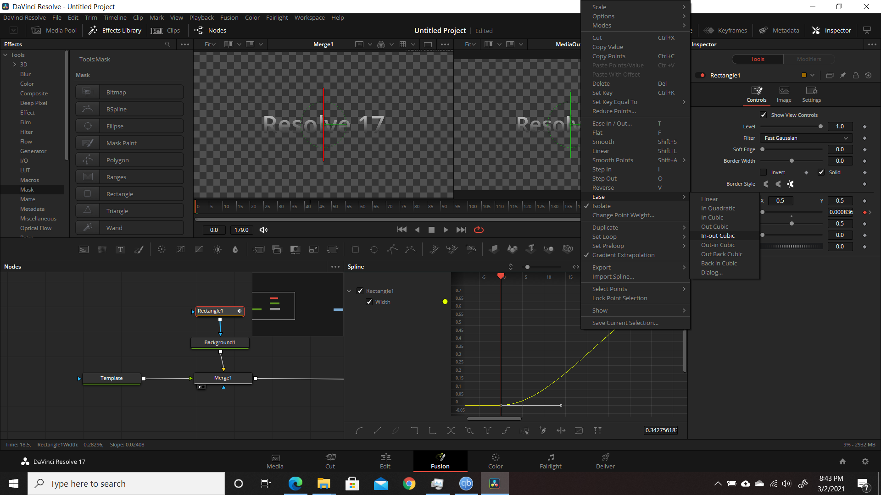The height and width of the screenshot is (495, 881).
Task: Collapse Rectangle1 in the Spline tree
Action: (x=349, y=291)
